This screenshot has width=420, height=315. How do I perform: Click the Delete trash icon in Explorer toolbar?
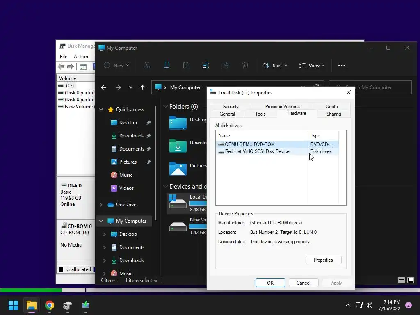click(x=245, y=65)
